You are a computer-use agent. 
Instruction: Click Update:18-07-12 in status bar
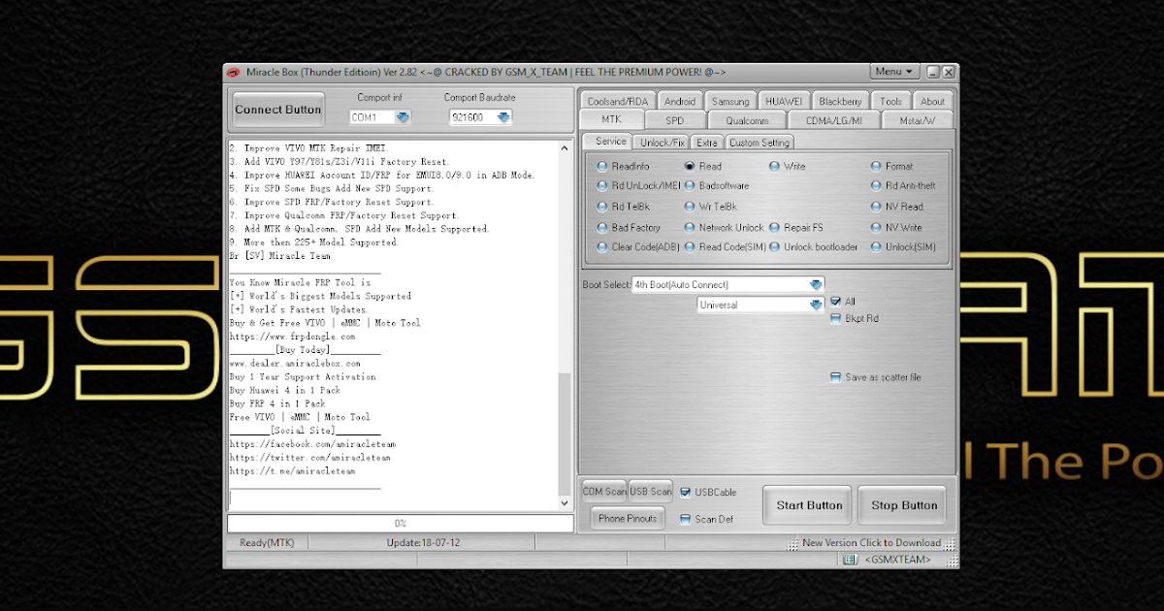[423, 543]
